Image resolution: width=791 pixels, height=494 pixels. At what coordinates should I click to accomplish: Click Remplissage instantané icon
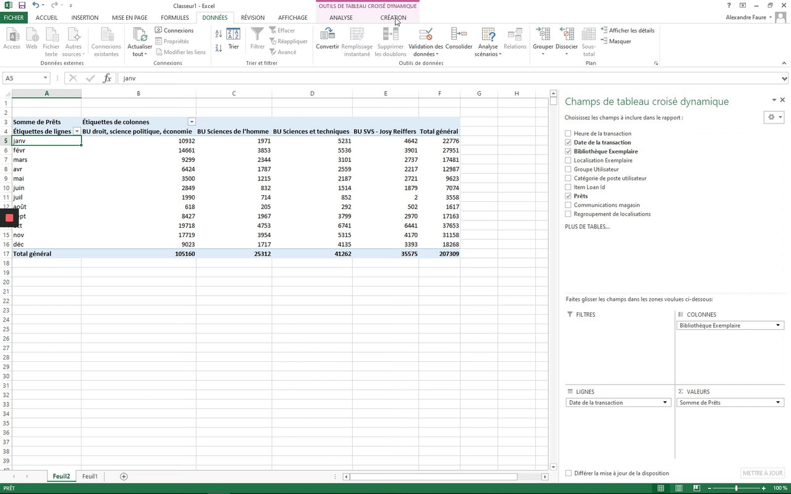coord(357,41)
